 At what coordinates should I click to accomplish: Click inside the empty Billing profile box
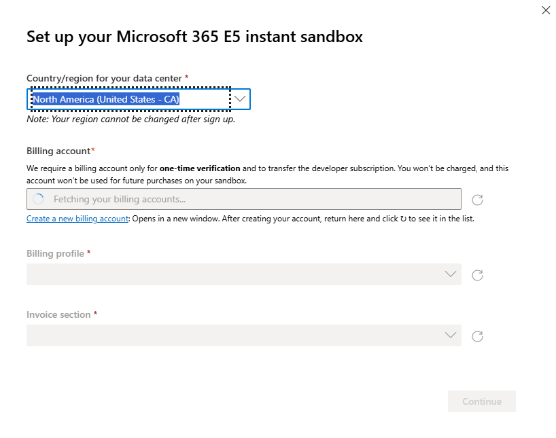244,274
